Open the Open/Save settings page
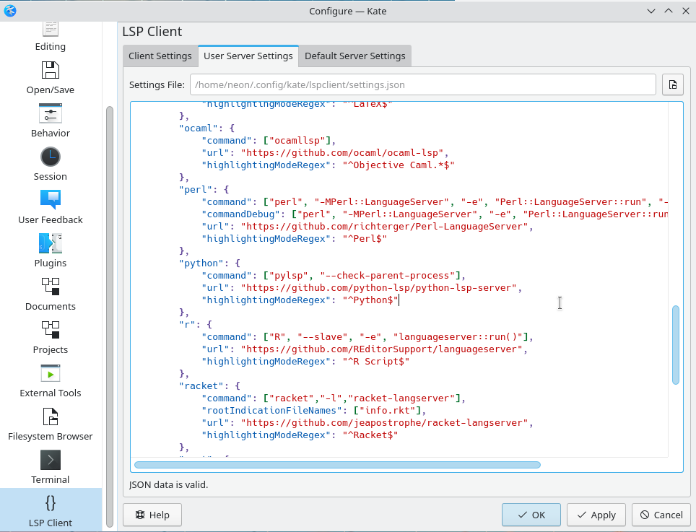Image resolution: width=696 pixels, height=532 pixels. point(50,78)
